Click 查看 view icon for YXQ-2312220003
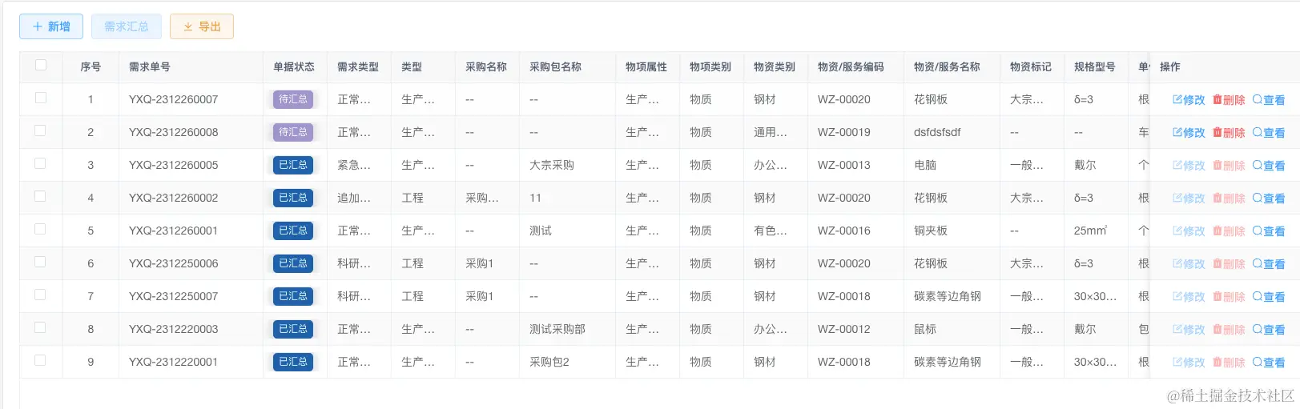 (1269, 330)
